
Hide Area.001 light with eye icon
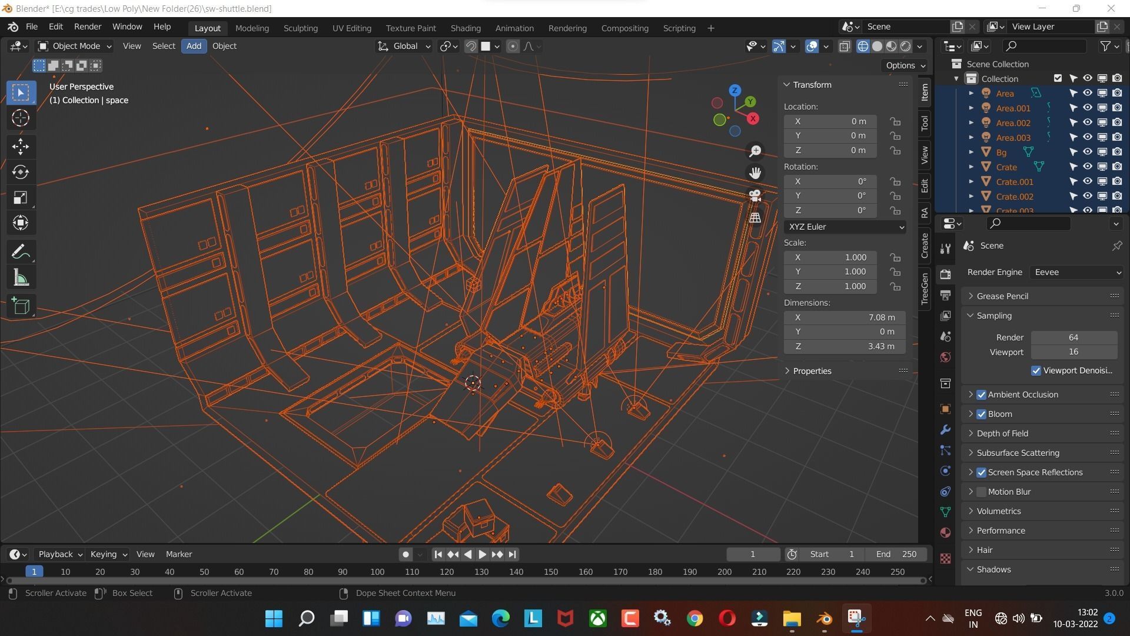(1087, 108)
